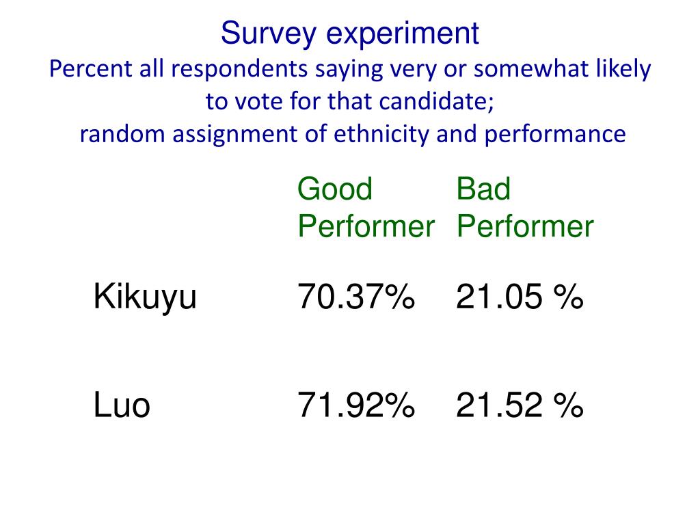700x525 pixels.
Task: Click 'Performer' under the Good heading
Action: pos(366,226)
